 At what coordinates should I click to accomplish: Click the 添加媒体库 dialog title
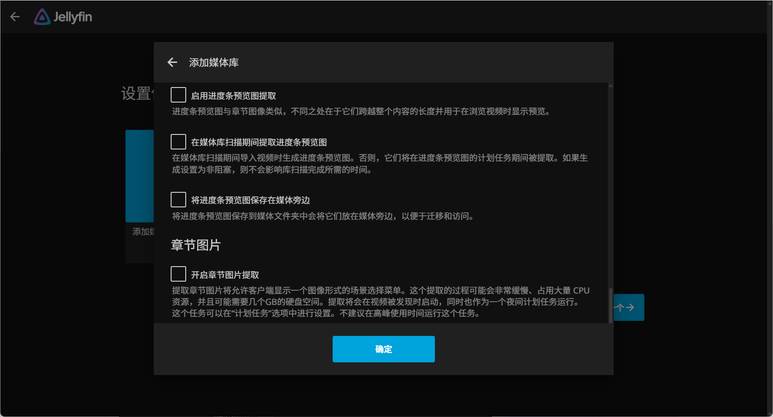click(214, 62)
